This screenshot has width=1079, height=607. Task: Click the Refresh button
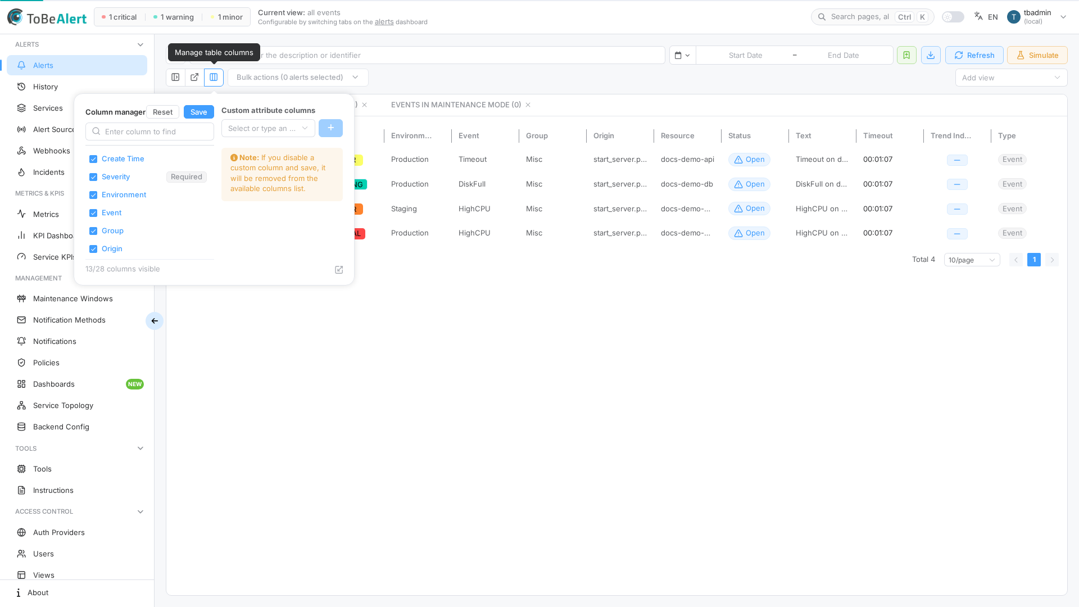974,55
